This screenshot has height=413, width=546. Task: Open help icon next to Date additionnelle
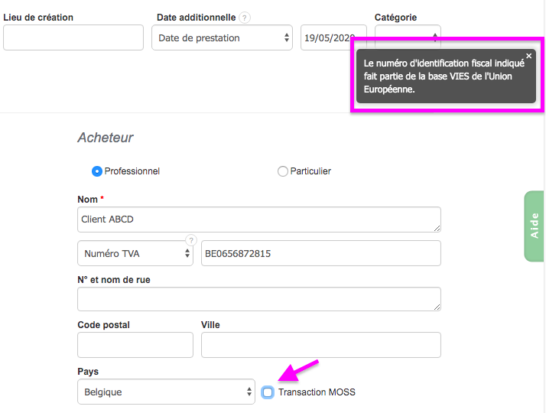(245, 18)
